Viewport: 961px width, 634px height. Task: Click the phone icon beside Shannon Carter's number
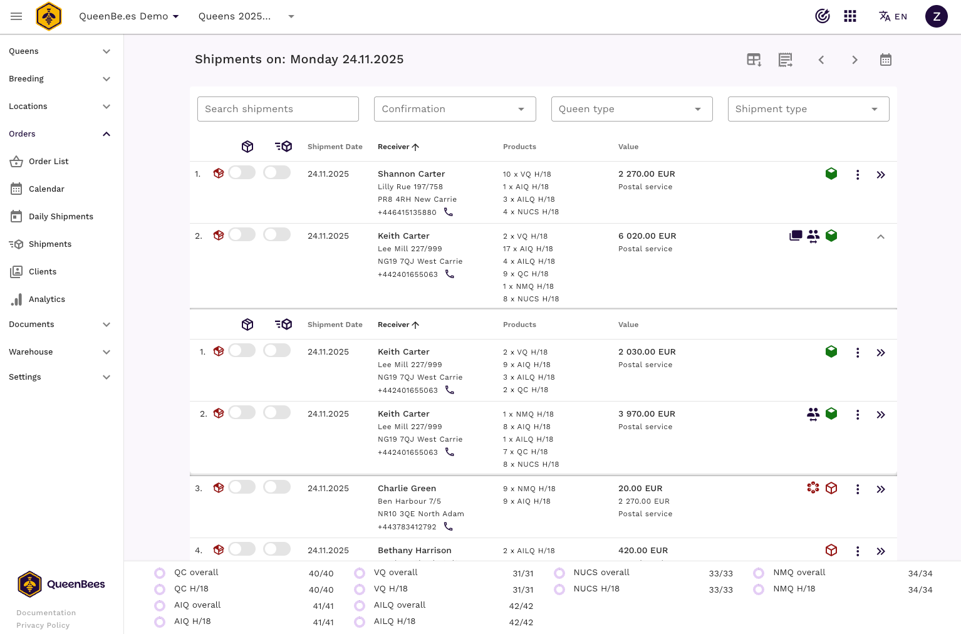[x=449, y=212]
